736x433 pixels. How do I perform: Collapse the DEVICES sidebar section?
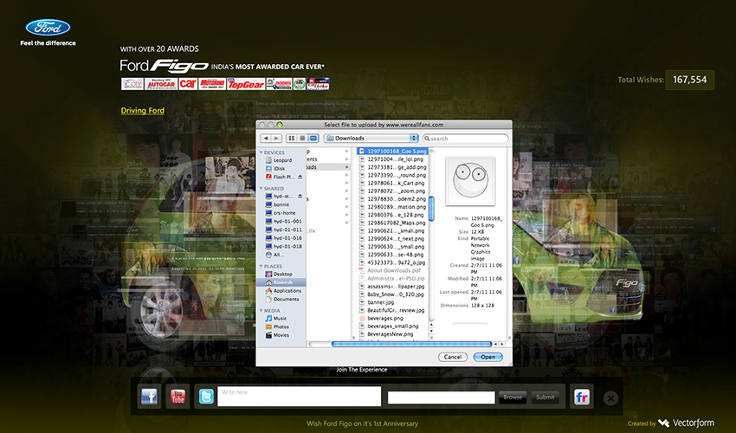pyautogui.click(x=261, y=152)
